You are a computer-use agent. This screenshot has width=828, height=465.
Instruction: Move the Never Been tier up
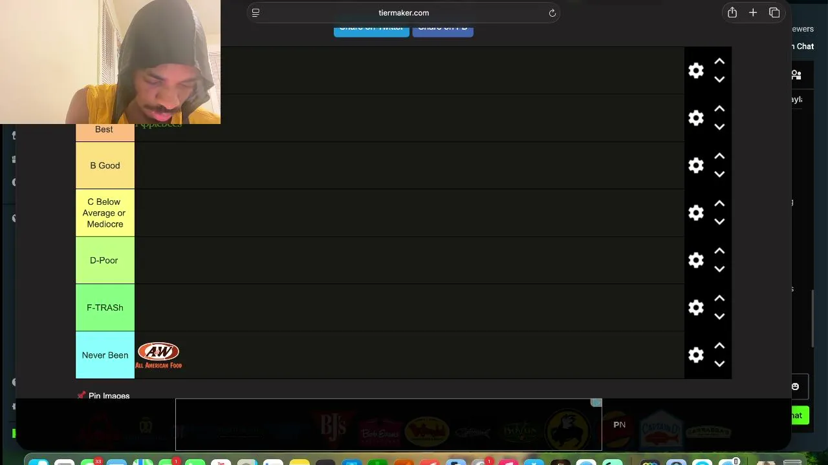[x=719, y=346]
